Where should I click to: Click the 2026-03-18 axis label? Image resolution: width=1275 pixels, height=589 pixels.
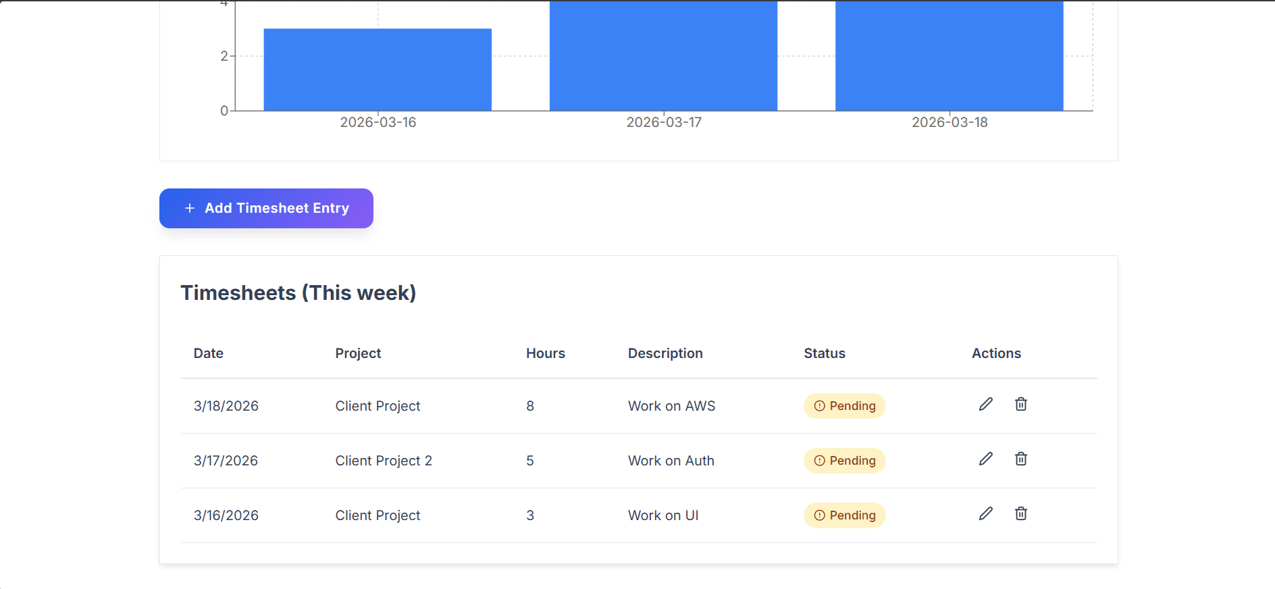949,122
